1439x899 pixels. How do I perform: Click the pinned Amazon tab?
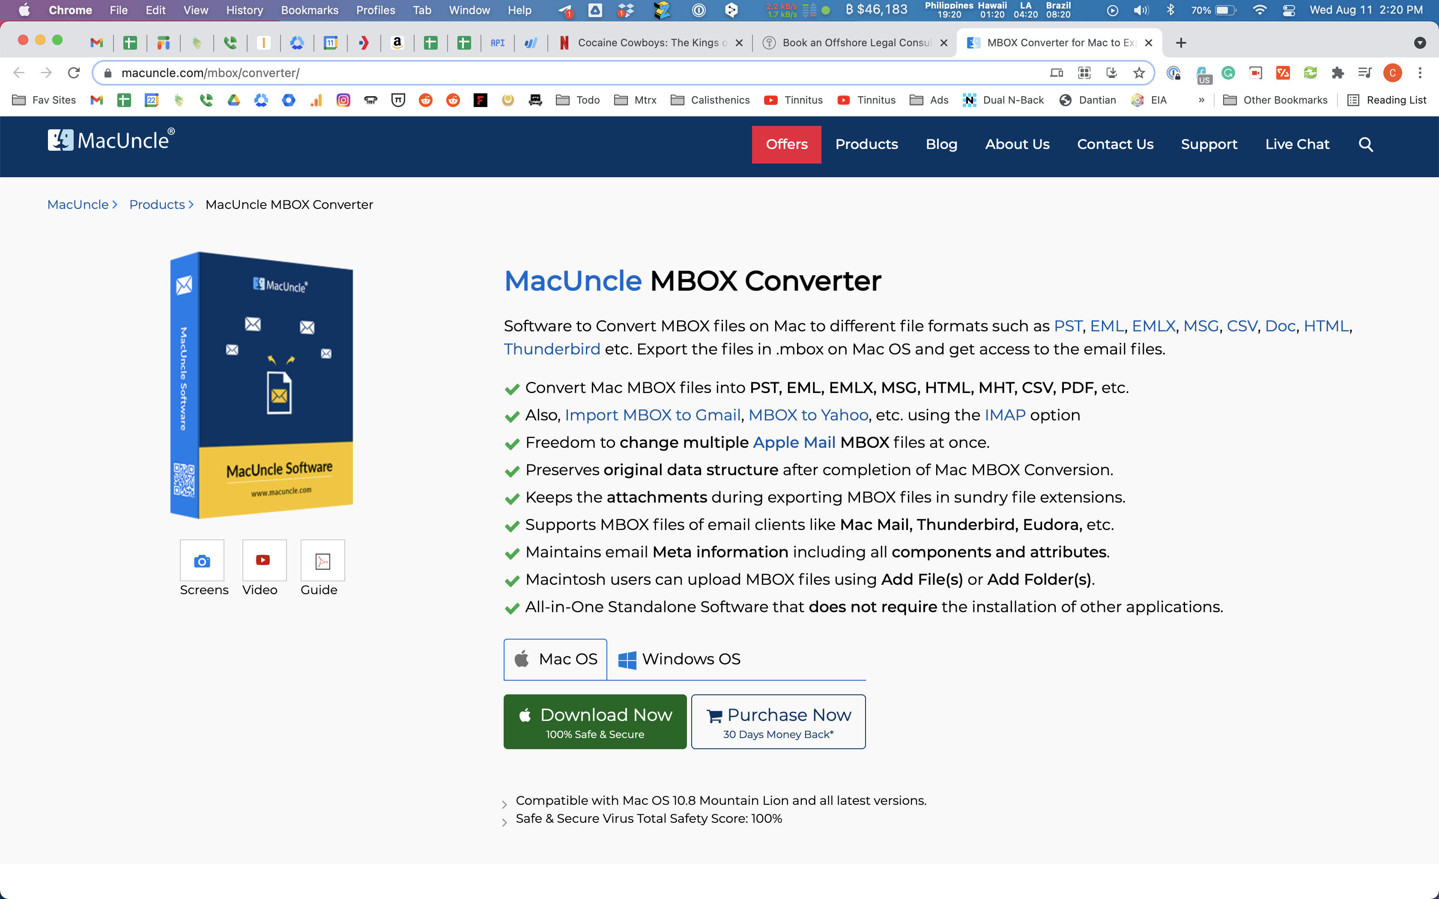397,43
